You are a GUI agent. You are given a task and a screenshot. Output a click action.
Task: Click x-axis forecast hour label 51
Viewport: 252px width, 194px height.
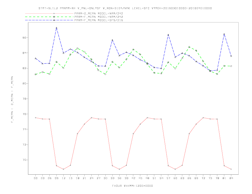point(154,178)
